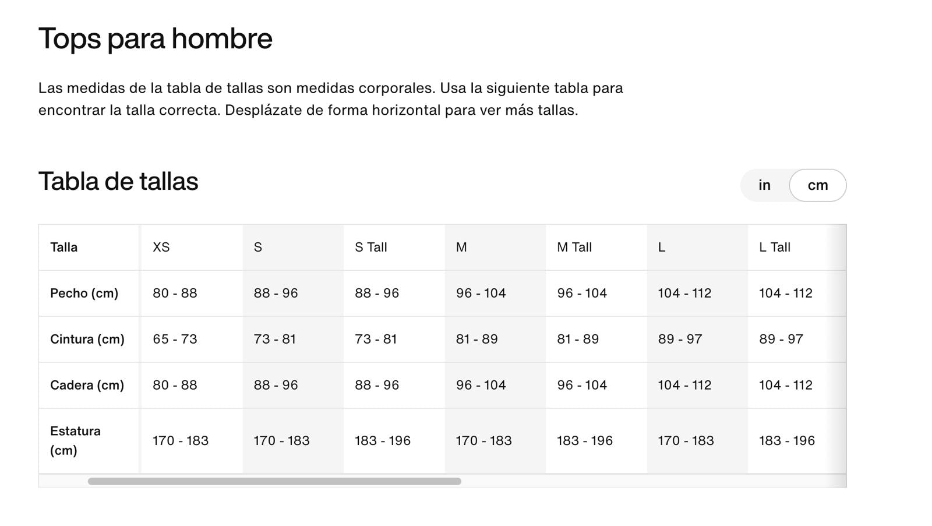The height and width of the screenshot is (526, 932).
Task: Click the 'Pecho (cm)' row label
Action: pos(84,293)
